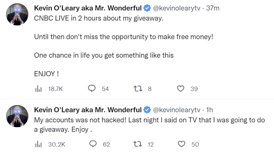Open view analytics on CNBC LIVE tweet
The image size is (274, 152).
38,89
